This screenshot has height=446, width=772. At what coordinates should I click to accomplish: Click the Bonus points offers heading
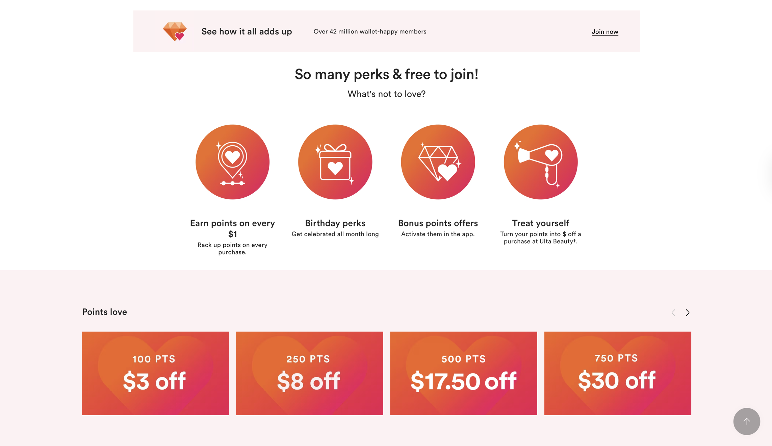coord(438,223)
